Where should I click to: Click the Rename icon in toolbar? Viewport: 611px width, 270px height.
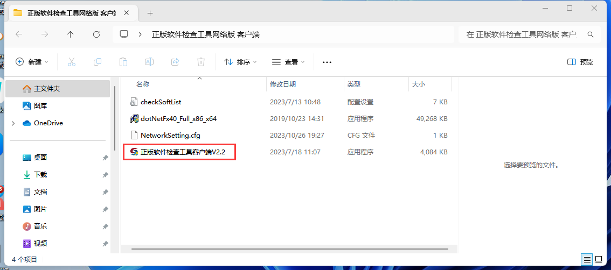pyautogui.click(x=149, y=62)
